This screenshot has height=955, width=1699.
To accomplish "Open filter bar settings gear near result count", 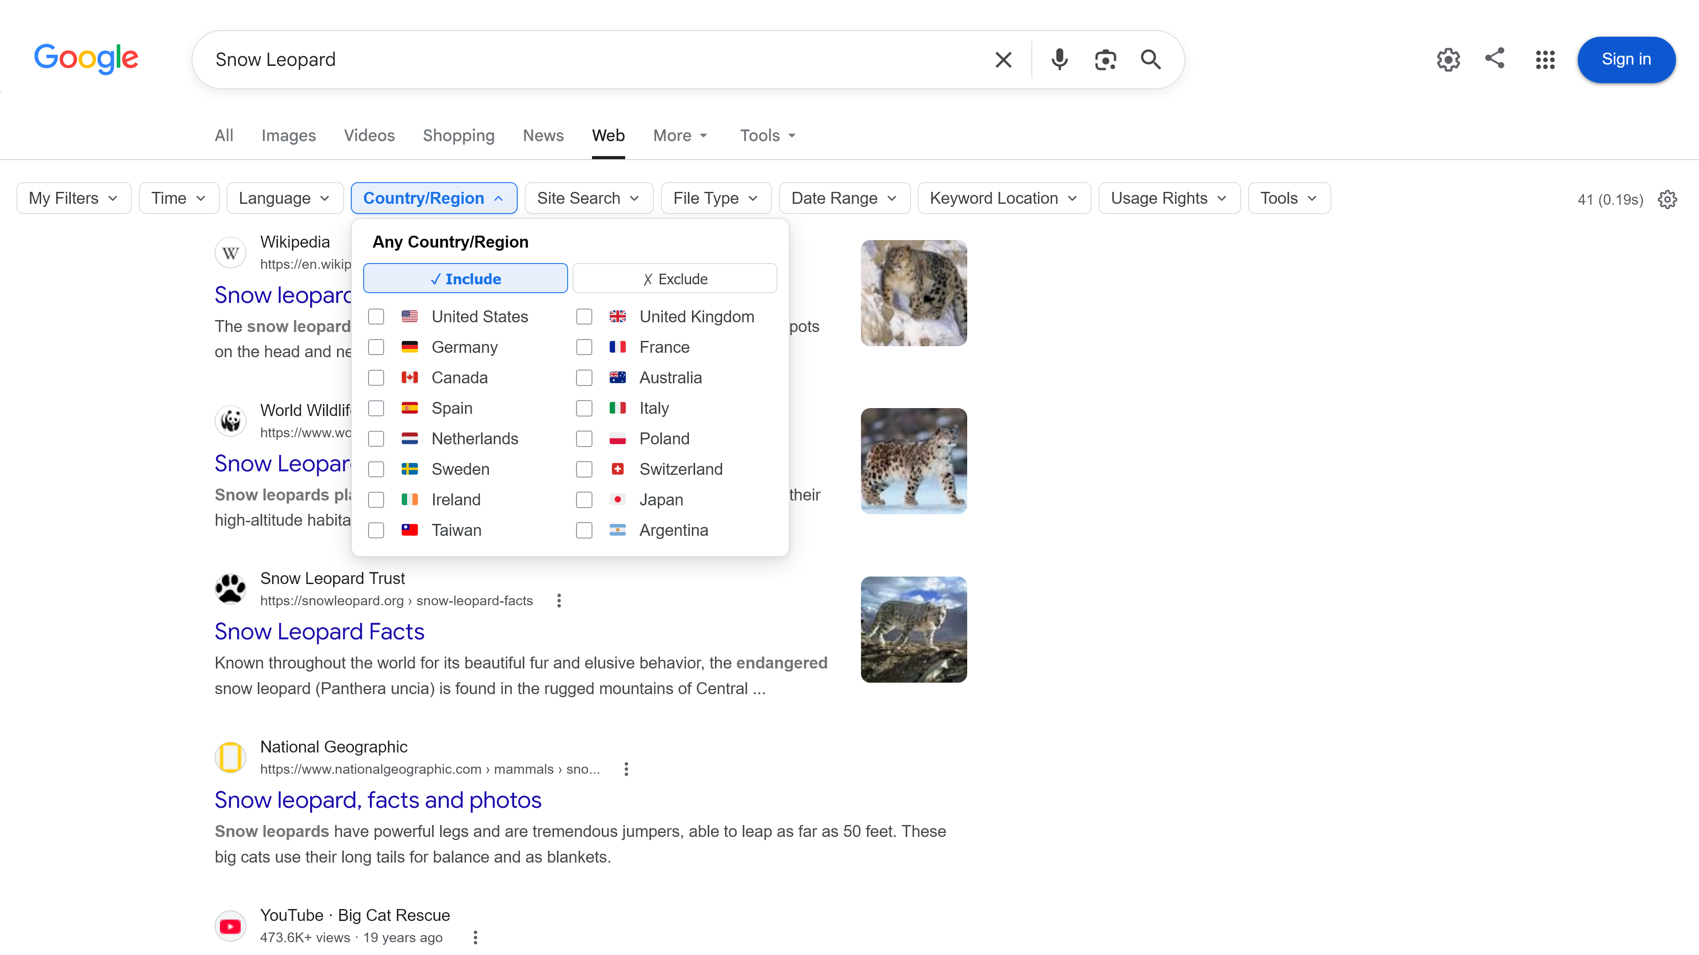I will point(1667,199).
